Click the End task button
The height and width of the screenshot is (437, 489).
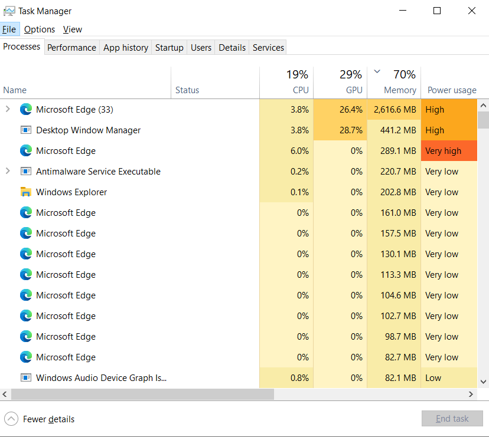click(x=452, y=418)
